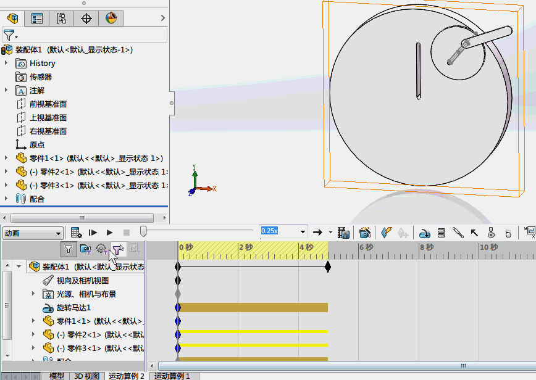Open the DimXpertManager tab
Screen dimensions: 536x380
point(86,18)
